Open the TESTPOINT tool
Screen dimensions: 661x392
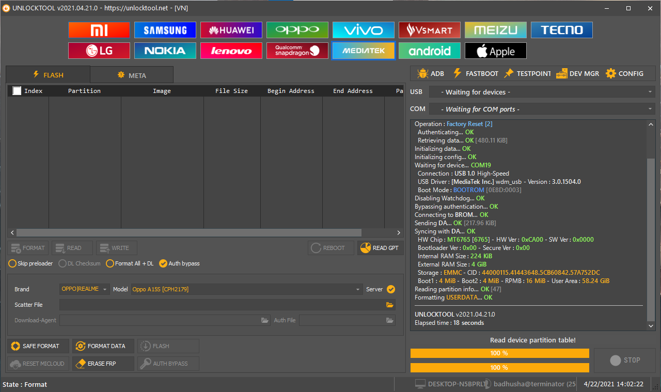[x=528, y=73]
